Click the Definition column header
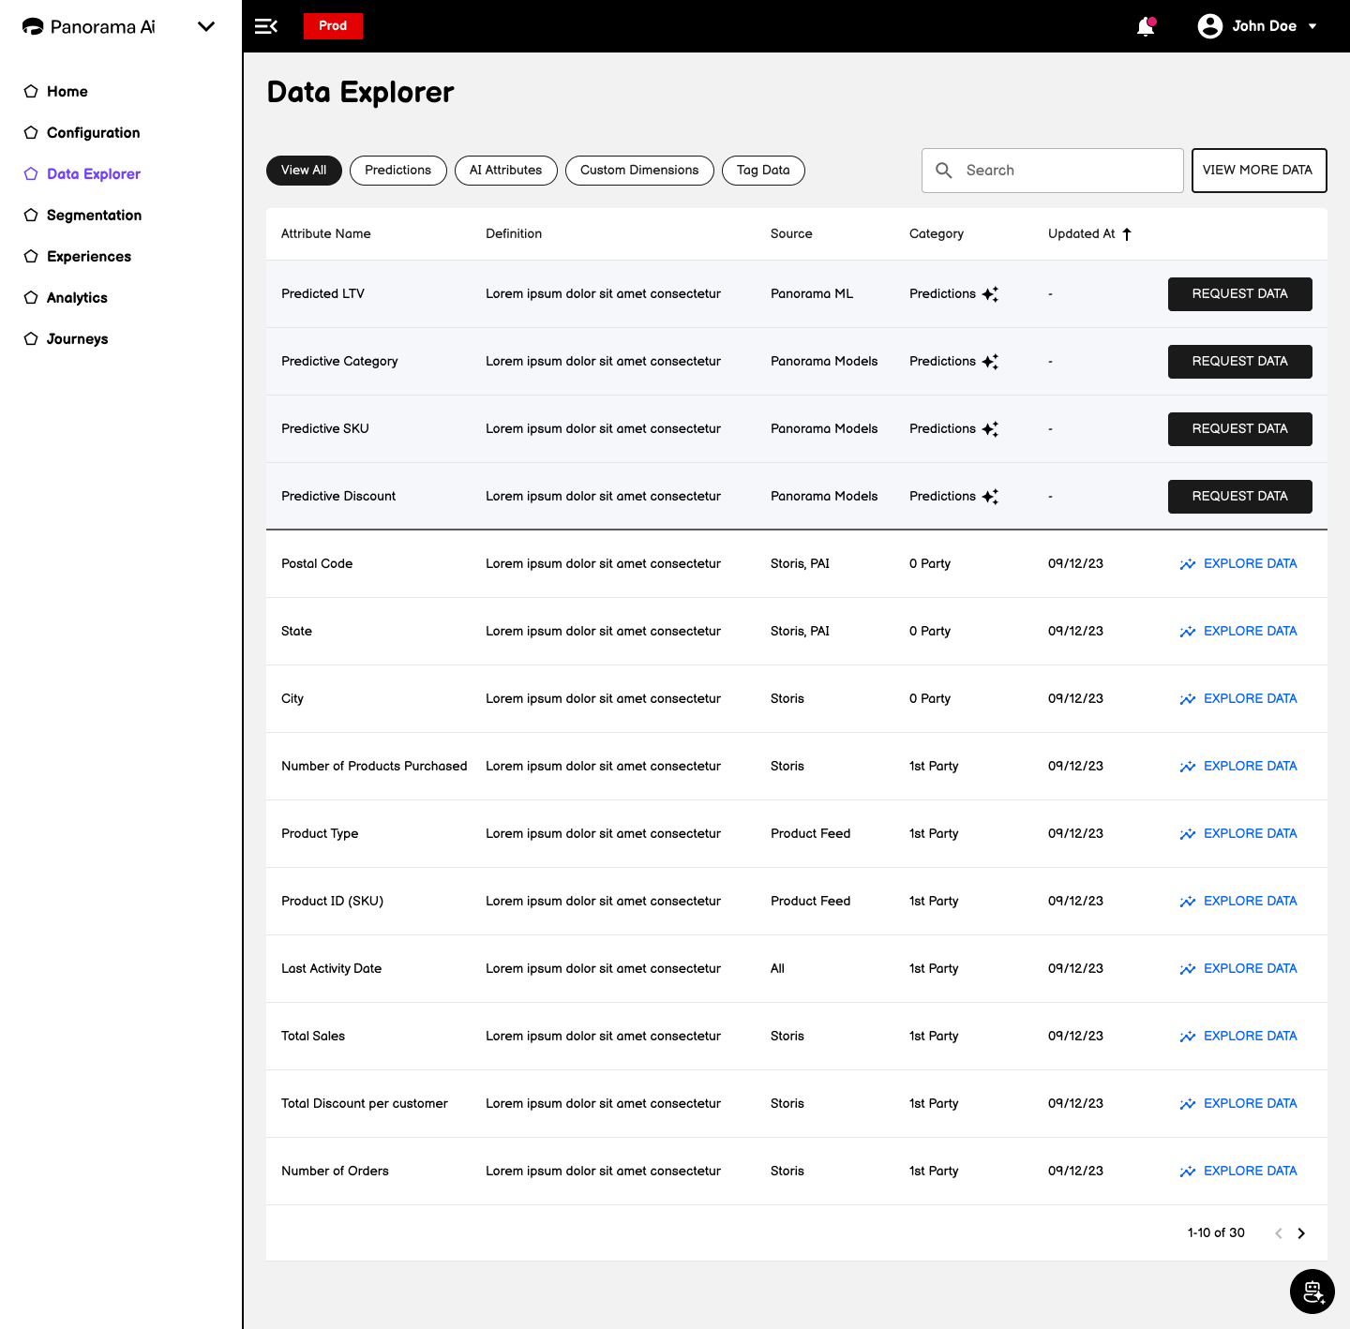This screenshot has height=1329, width=1350. pos(514,234)
